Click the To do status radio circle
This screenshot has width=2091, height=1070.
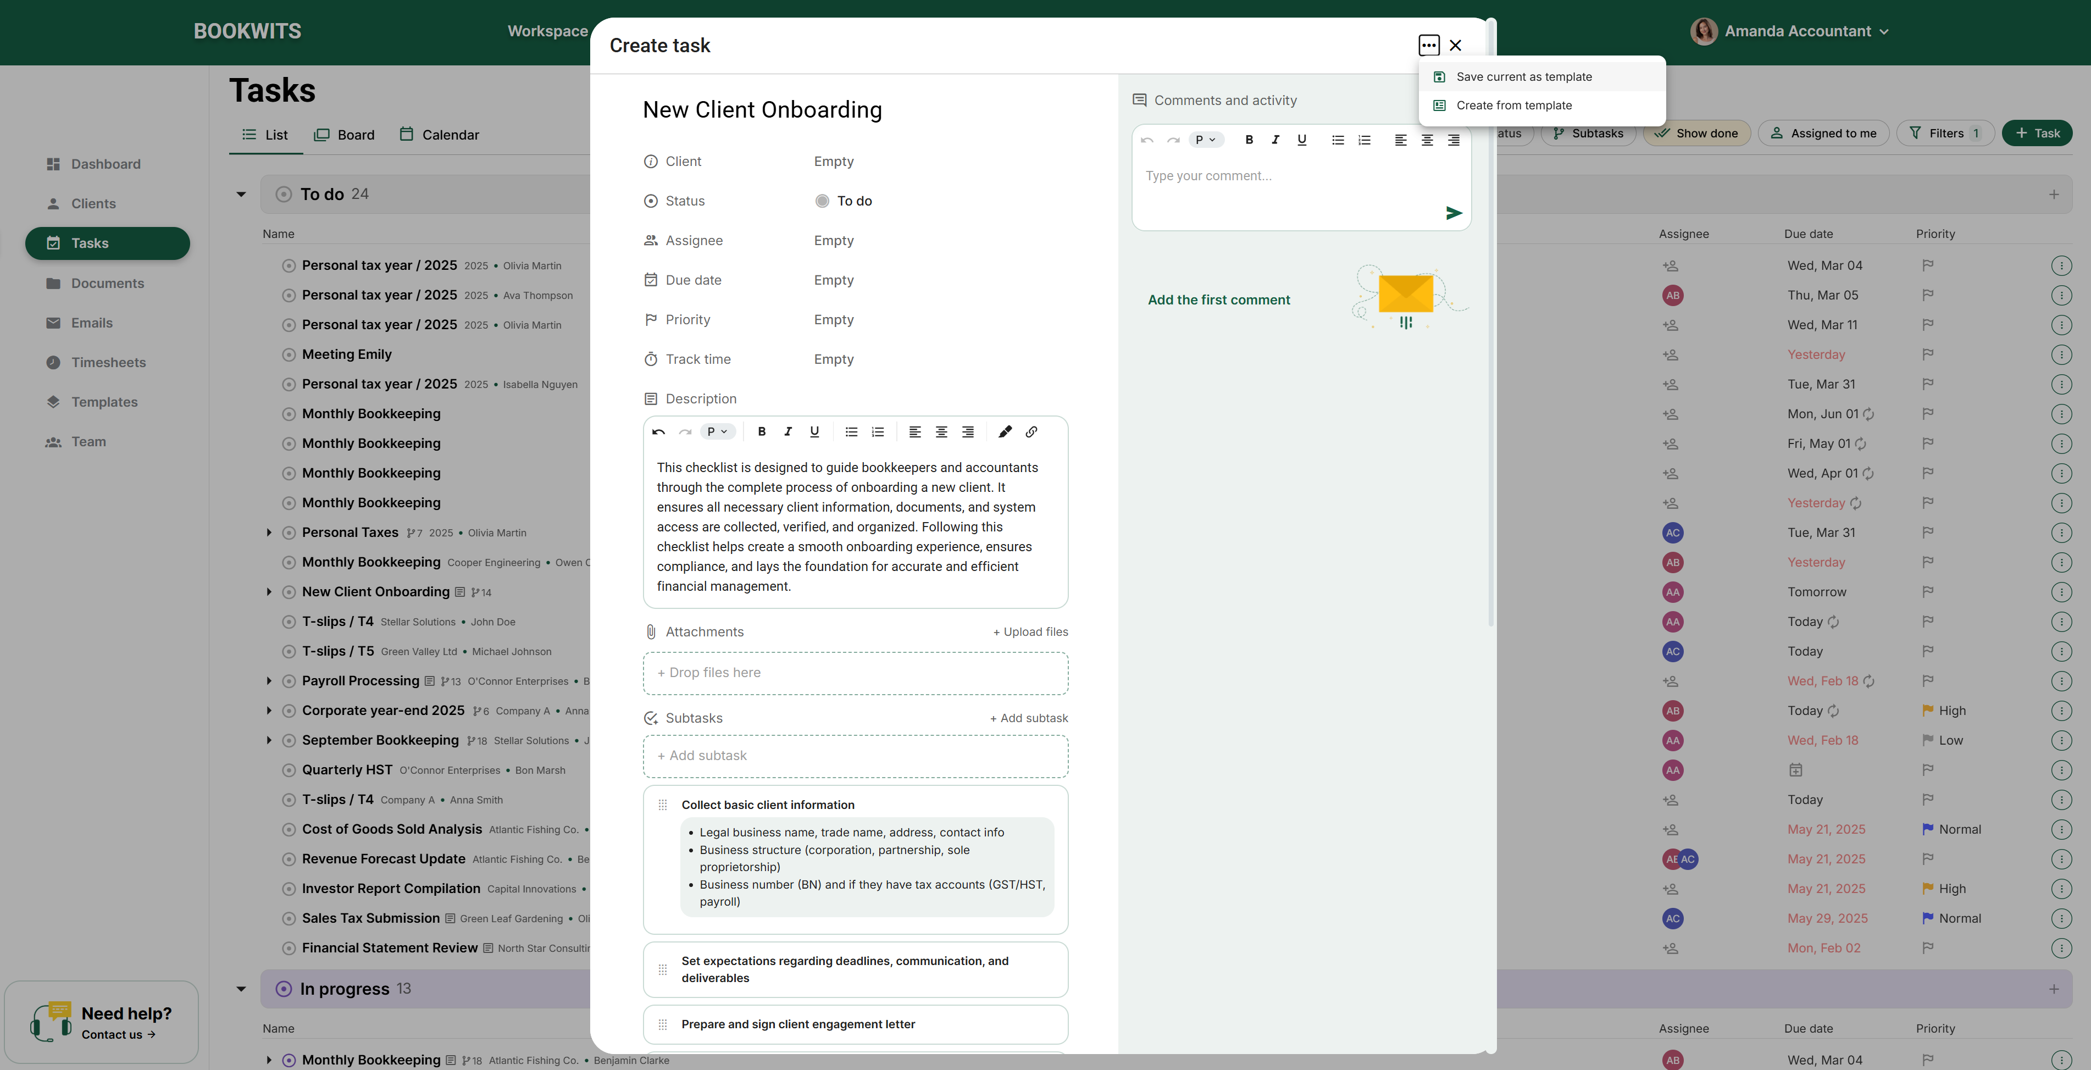click(x=822, y=201)
